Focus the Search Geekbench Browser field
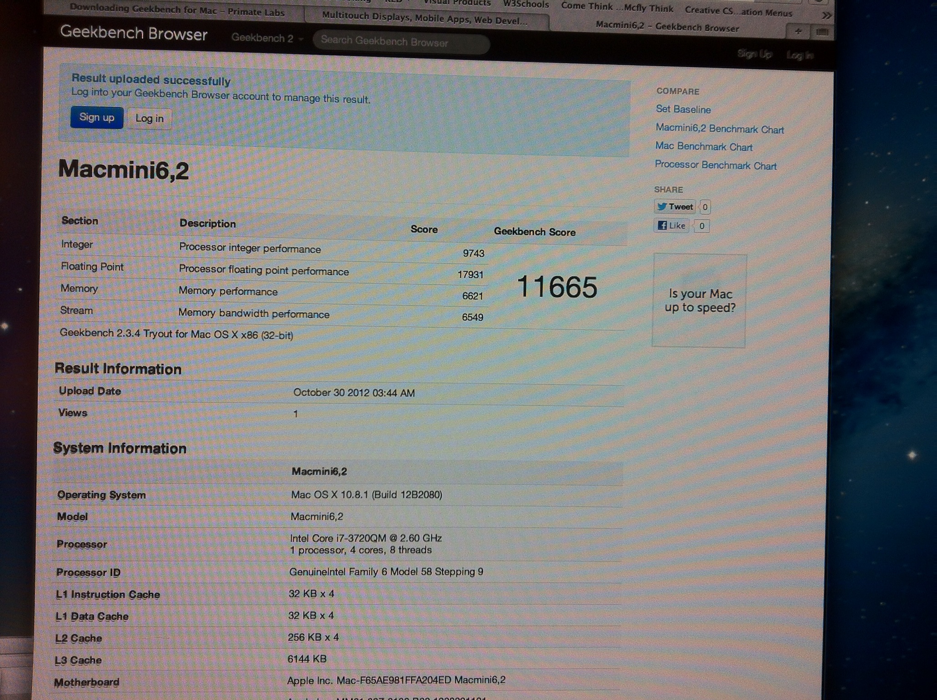The width and height of the screenshot is (937, 700). [401, 42]
